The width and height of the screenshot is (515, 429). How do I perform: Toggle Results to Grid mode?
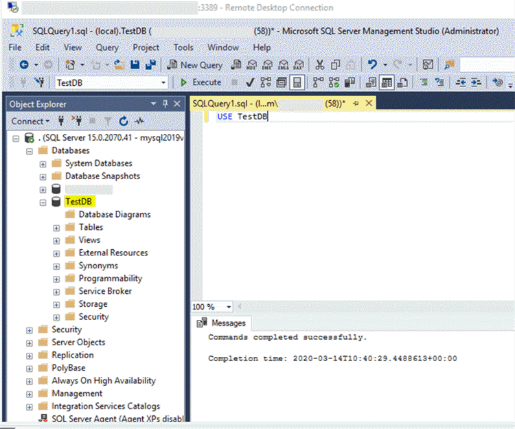point(387,82)
